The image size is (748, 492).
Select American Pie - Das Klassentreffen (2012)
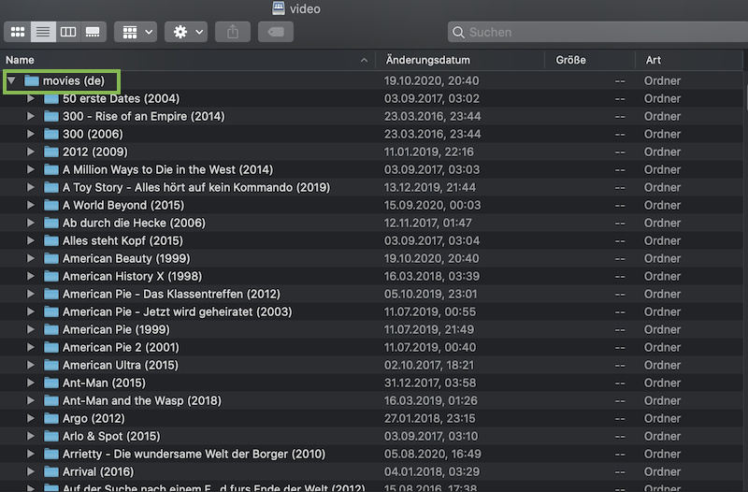pyautogui.click(x=371, y=294)
